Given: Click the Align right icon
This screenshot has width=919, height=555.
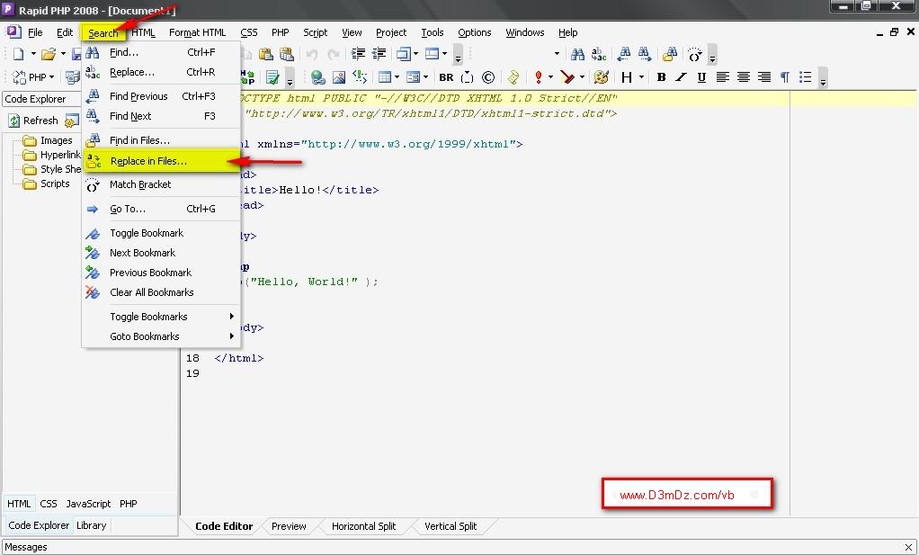Looking at the screenshot, I should [x=764, y=76].
